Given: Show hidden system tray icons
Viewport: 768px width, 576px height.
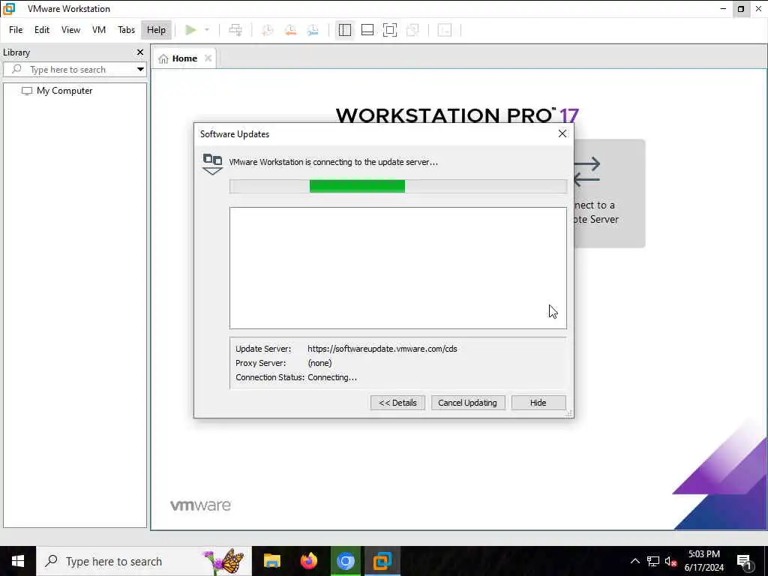Looking at the screenshot, I should click(x=634, y=561).
